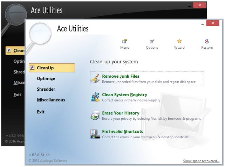This screenshot has height=167, width=225.
Task: Close the front Ace Utilities window
Action: tap(213, 23)
